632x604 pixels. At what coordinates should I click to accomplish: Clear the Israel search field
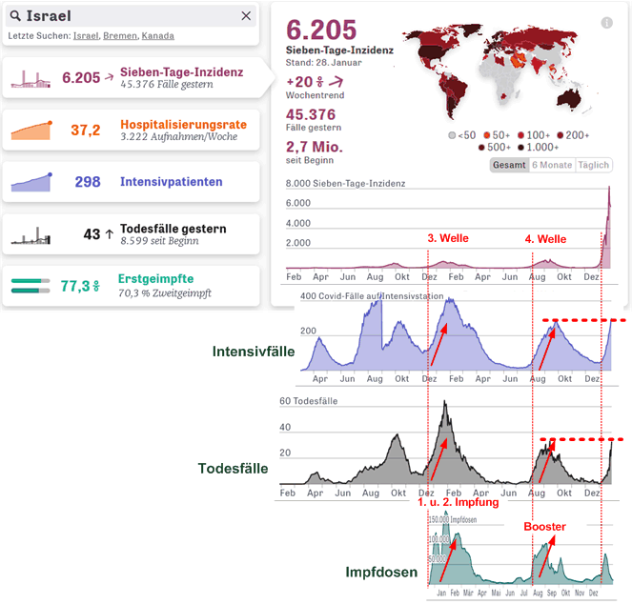click(x=246, y=16)
